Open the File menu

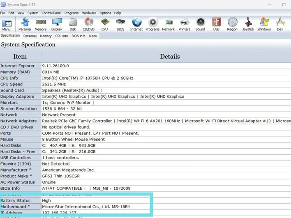click(2, 13)
